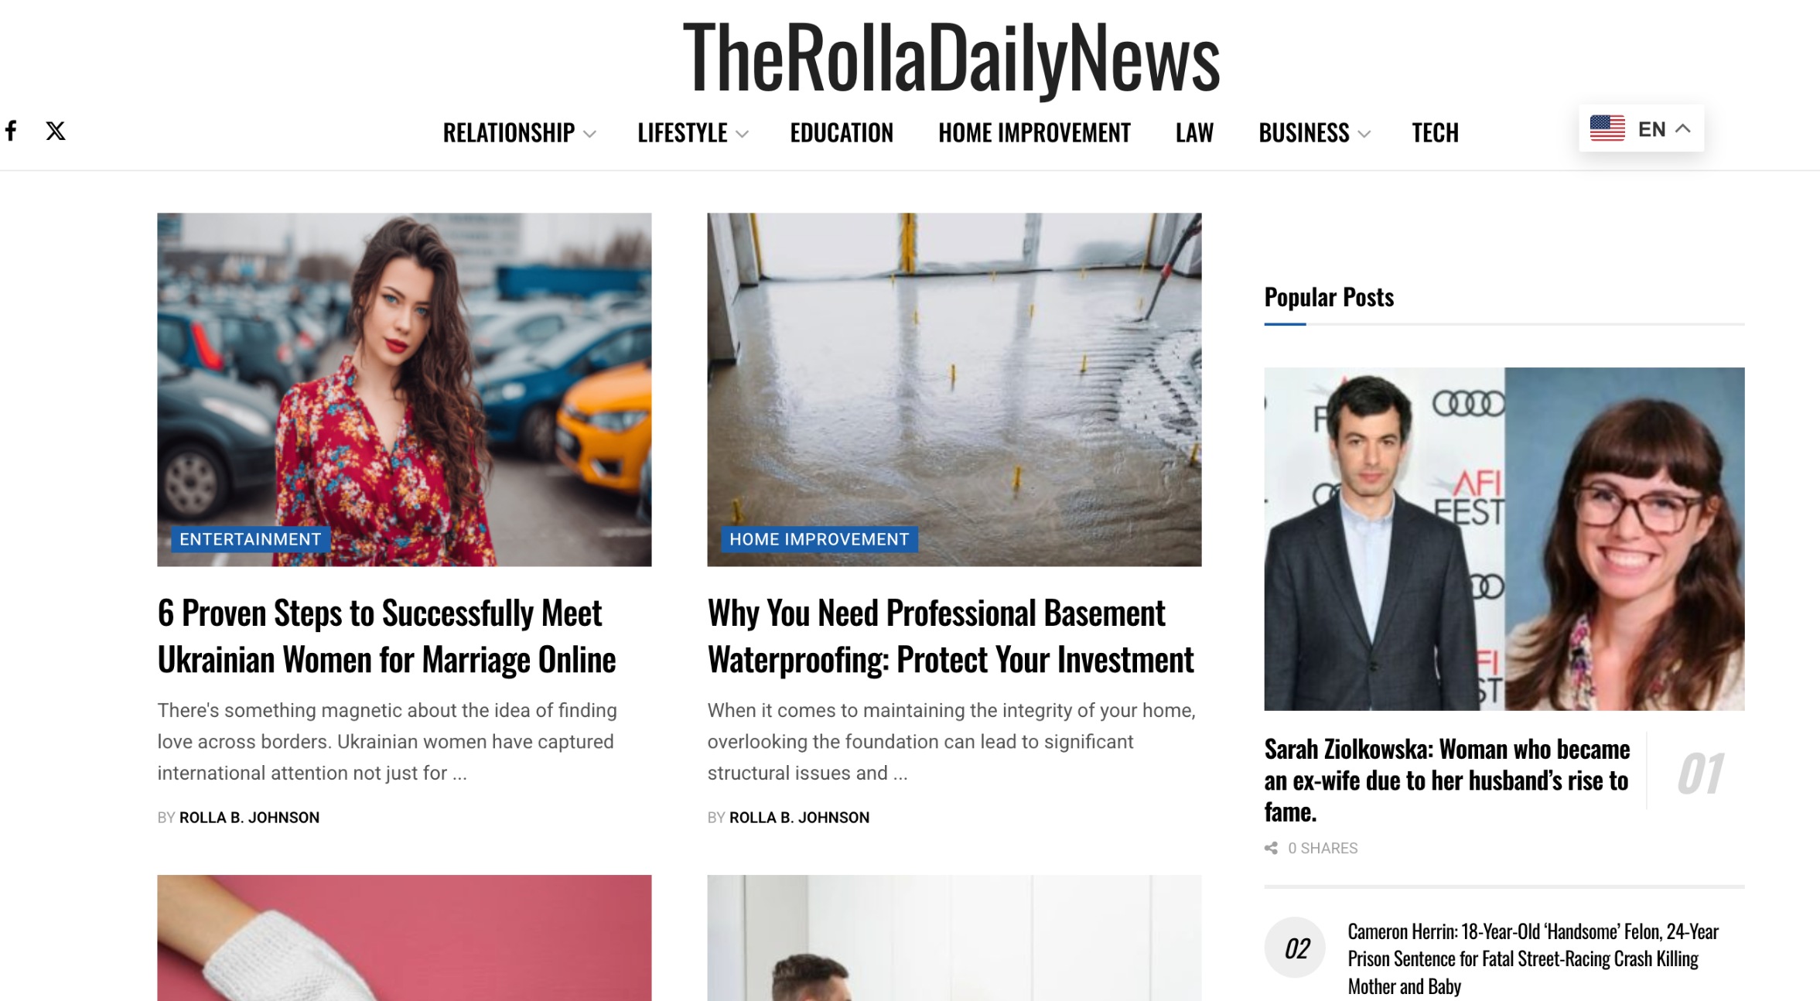1820x1001 pixels.
Task: Open the Basement Waterproofing article headline
Action: point(951,637)
